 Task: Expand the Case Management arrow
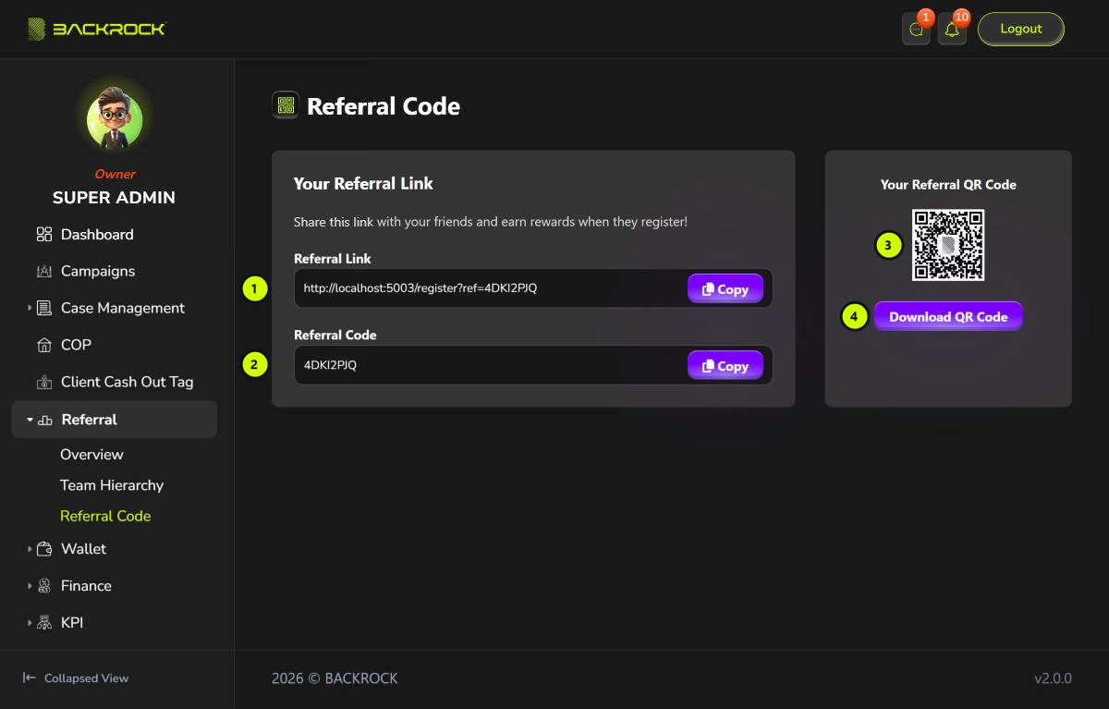(x=30, y=308)
